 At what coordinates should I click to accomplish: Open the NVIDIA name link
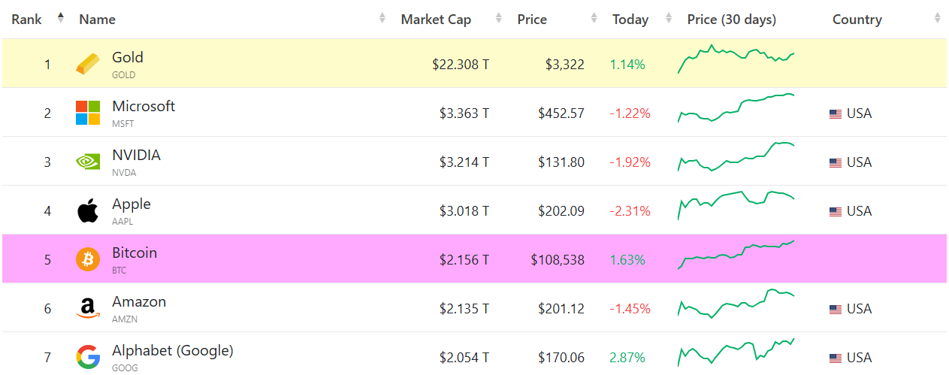click(136, 156)
